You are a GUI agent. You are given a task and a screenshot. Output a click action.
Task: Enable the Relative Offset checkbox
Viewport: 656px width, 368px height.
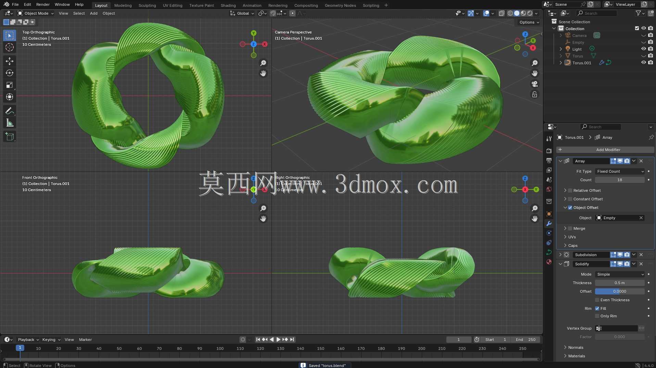pyautogui.click(x=570, y=190)
